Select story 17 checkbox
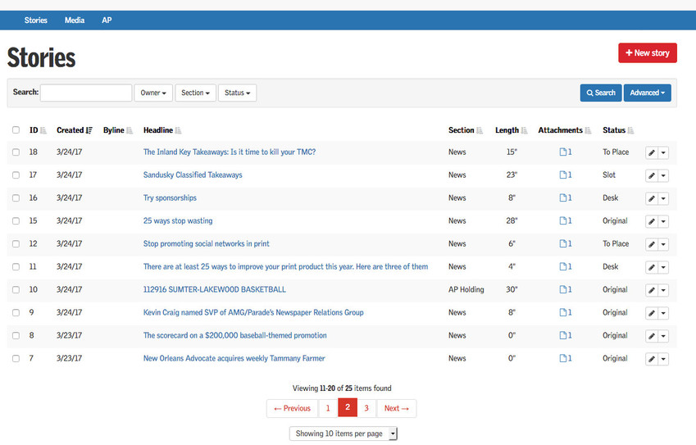Viewport: 696px width, 445px height. [16, 175]
